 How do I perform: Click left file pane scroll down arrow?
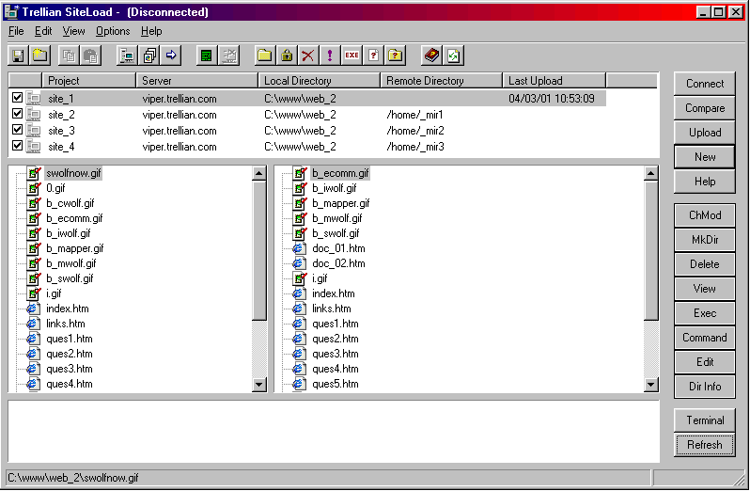[x=259, y=385]
